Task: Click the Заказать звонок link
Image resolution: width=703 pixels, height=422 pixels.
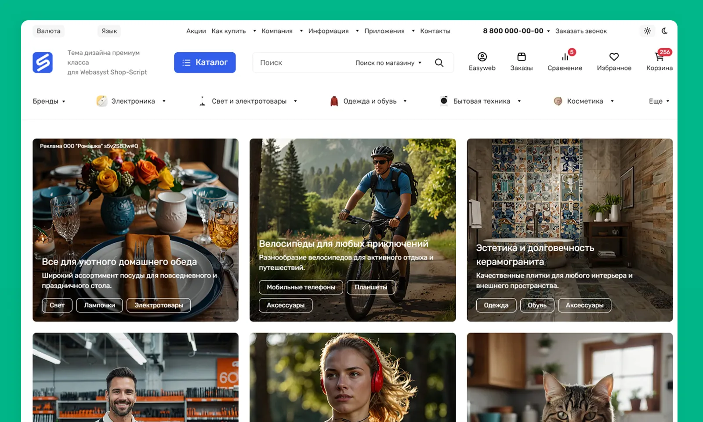Action: click(x=581, y=31)
